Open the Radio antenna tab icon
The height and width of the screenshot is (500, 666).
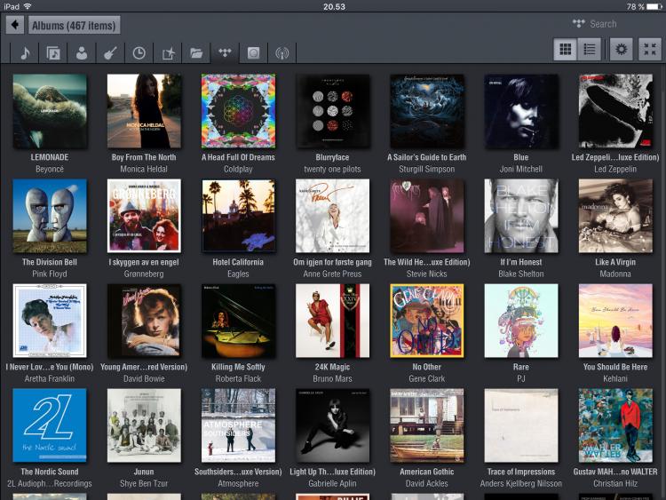[282, 53]
